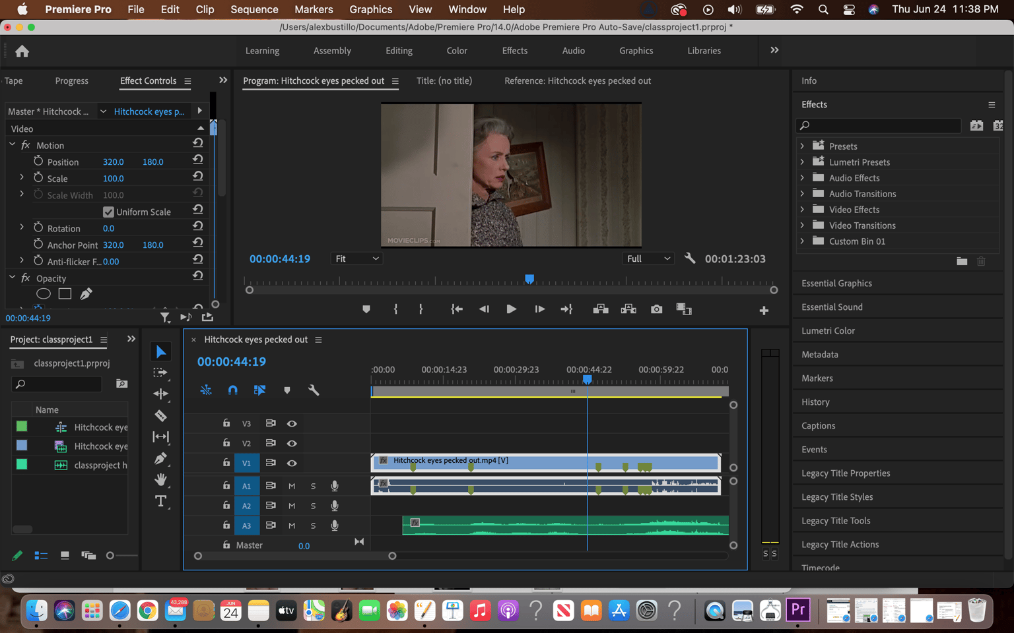Open Program monitor settings wrench
The height and width of the screenshot is (633, 1014).
click(x=690, y=258)
